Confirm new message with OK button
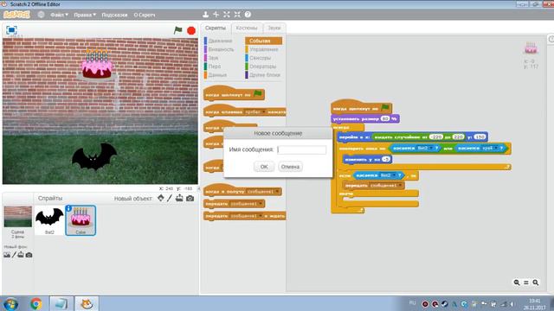This screenshot has height=311, width=554. point(264,167)
